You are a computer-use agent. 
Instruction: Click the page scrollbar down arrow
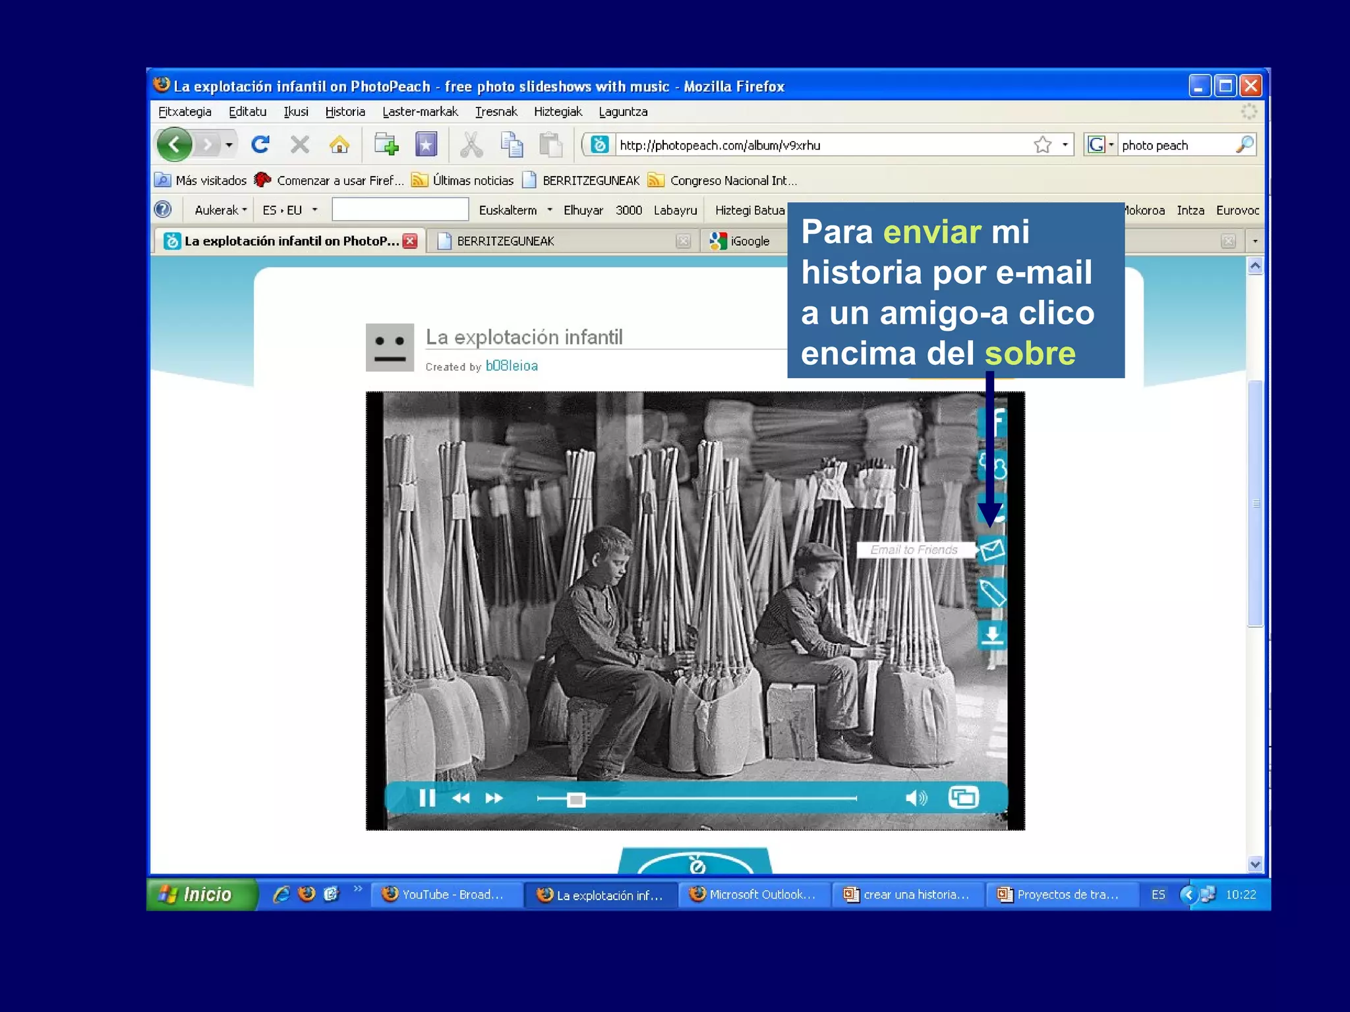(x=1255, y=864)
